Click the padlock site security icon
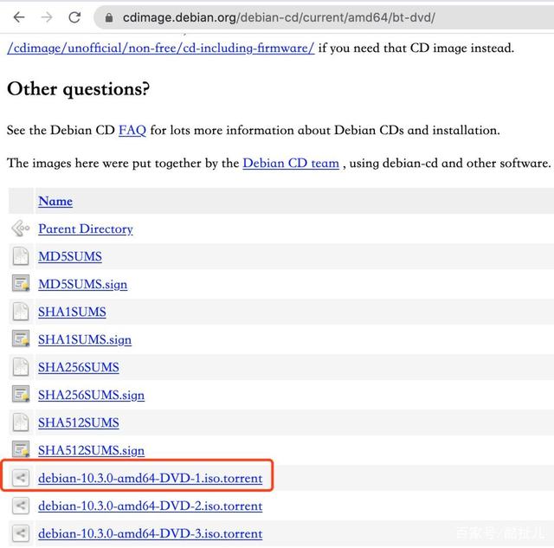The width and height of the screenshot is (554, 548). coord(109,17)
